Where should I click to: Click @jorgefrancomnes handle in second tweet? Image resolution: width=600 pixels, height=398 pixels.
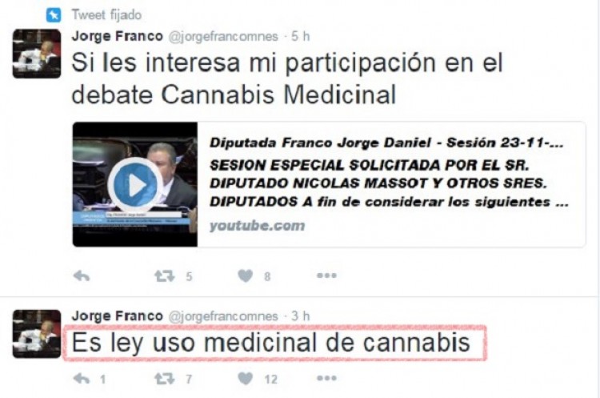(223, 316)
